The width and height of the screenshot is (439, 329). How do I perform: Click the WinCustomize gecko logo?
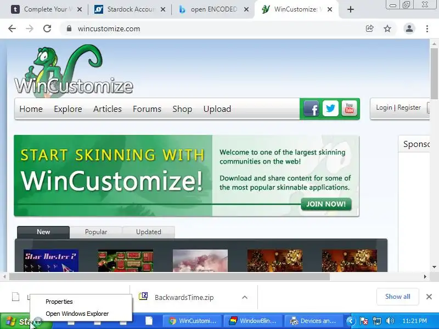(74, 71)
